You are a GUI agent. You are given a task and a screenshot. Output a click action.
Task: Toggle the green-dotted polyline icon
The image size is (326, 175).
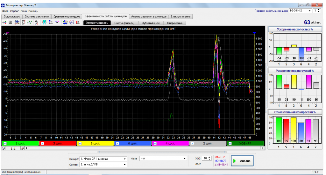(30, 23)
